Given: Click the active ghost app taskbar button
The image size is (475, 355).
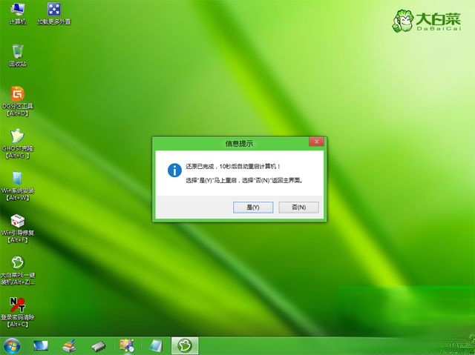Looking at the screenshot, I should tap(185, 345).
